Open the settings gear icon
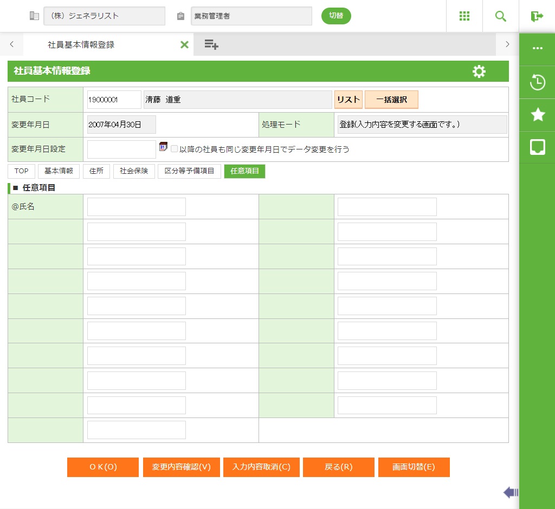This screenshot has height=509, width=555. 479,71
